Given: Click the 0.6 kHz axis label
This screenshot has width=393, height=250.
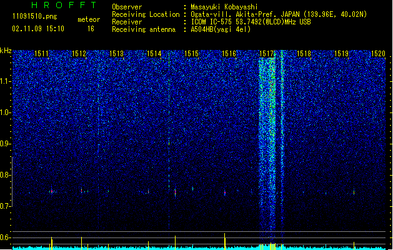Looking at the screenshot, I should [6, 237].
